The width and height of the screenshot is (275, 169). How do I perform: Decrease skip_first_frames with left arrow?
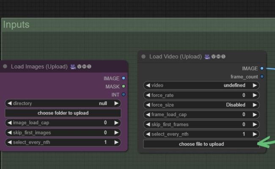point(148,124)
